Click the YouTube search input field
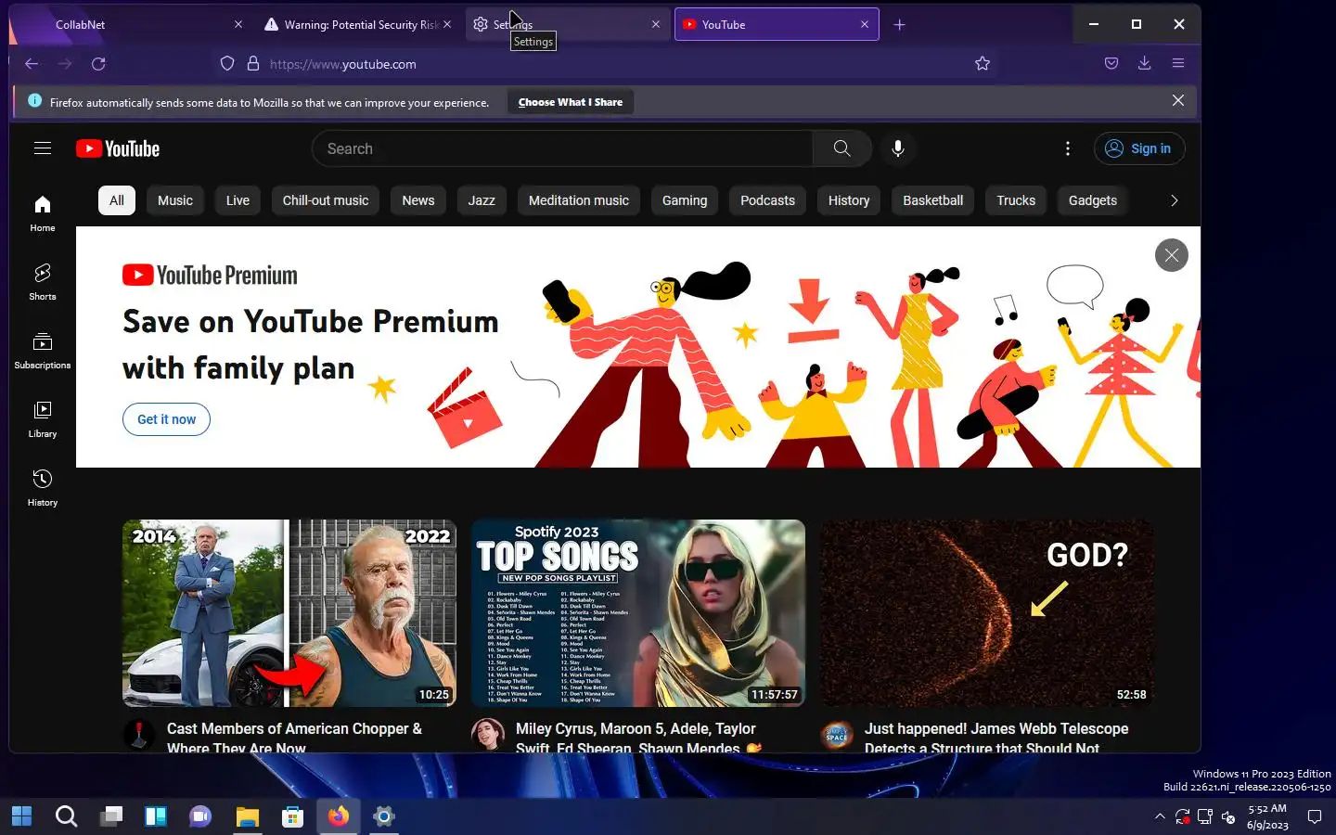The image size is (1336, 835). pos(562,148)
